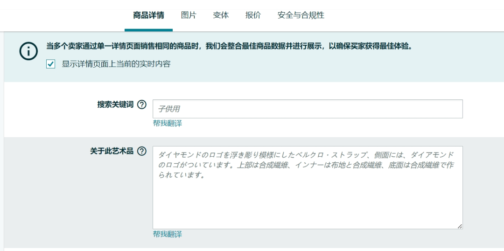Click help icon next to 关于此艺术品
Screen dimensions: 504x251
point(142,151)
